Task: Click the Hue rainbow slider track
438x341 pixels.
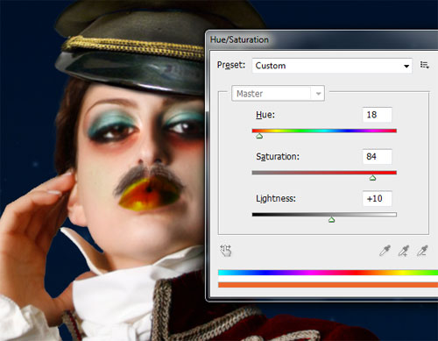Action: (324, 131)
